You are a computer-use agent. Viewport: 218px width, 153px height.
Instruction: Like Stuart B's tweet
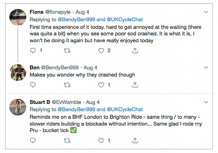(x=101, y=141)
